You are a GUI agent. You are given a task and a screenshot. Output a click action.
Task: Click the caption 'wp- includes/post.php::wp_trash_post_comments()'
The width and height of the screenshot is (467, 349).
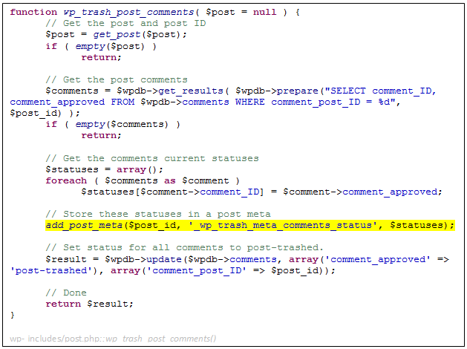tap(113, 339)
